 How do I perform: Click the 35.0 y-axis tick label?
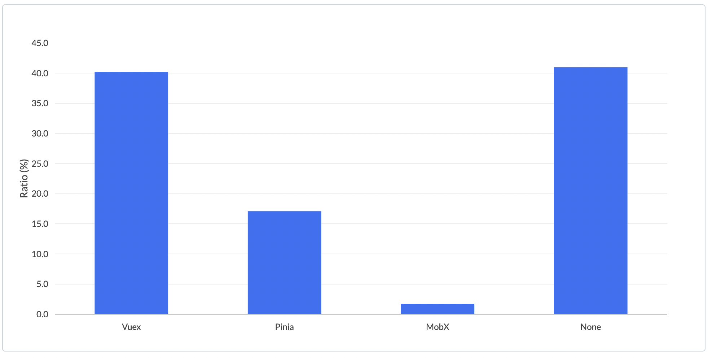pyautogui.click(x=40, y=103)
